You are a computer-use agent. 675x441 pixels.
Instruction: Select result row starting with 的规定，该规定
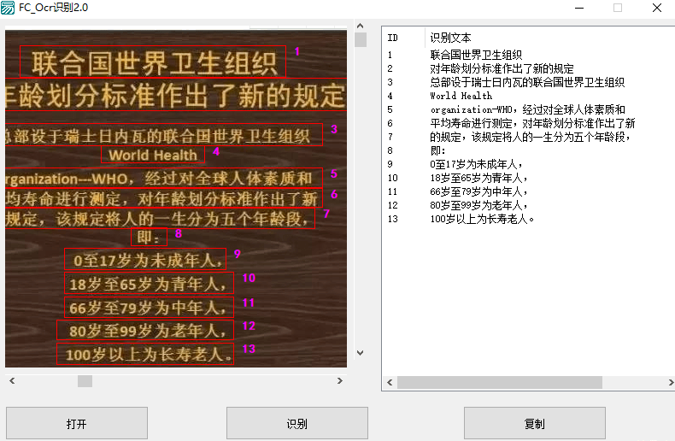point(529,137)
